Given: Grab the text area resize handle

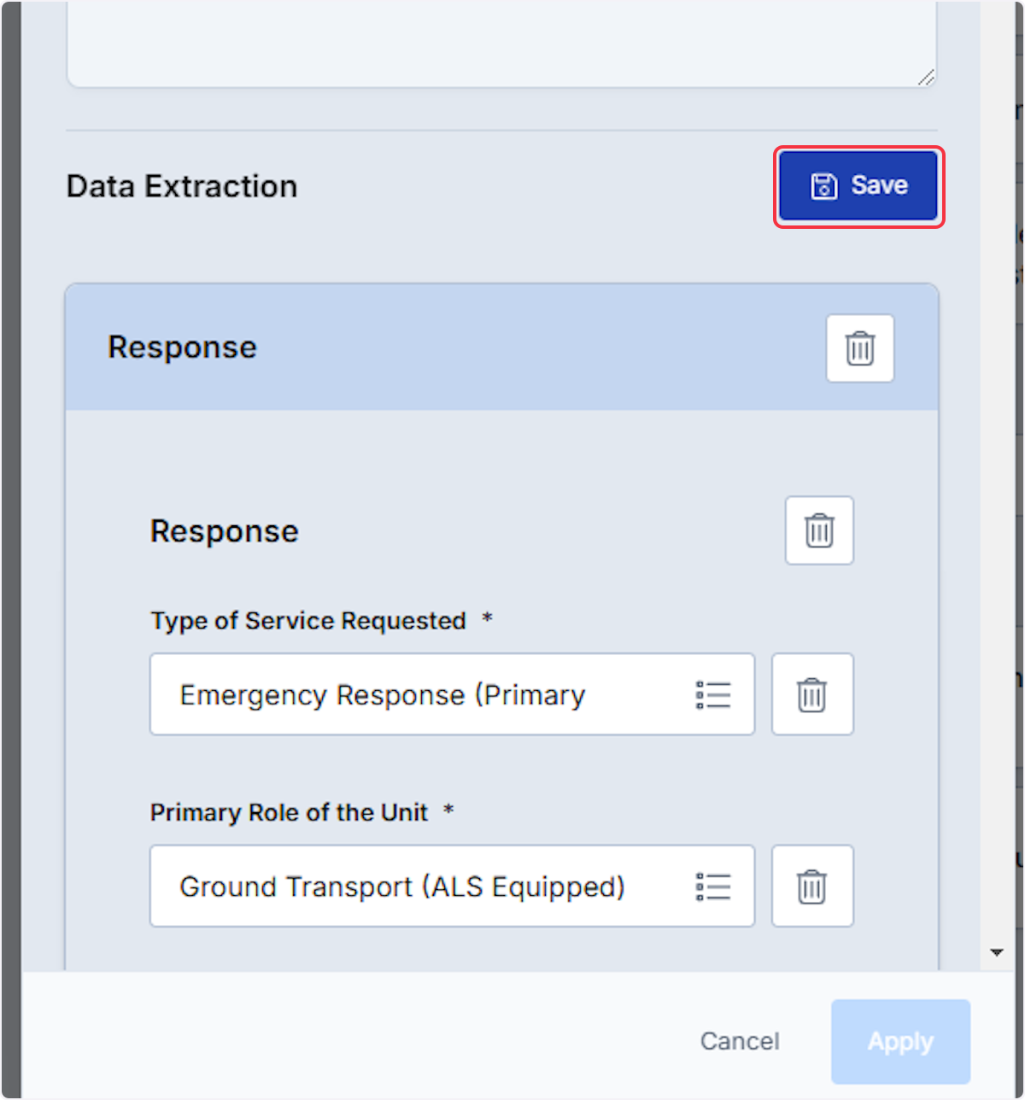Looking at the screenshot, I should coord(927,78).
